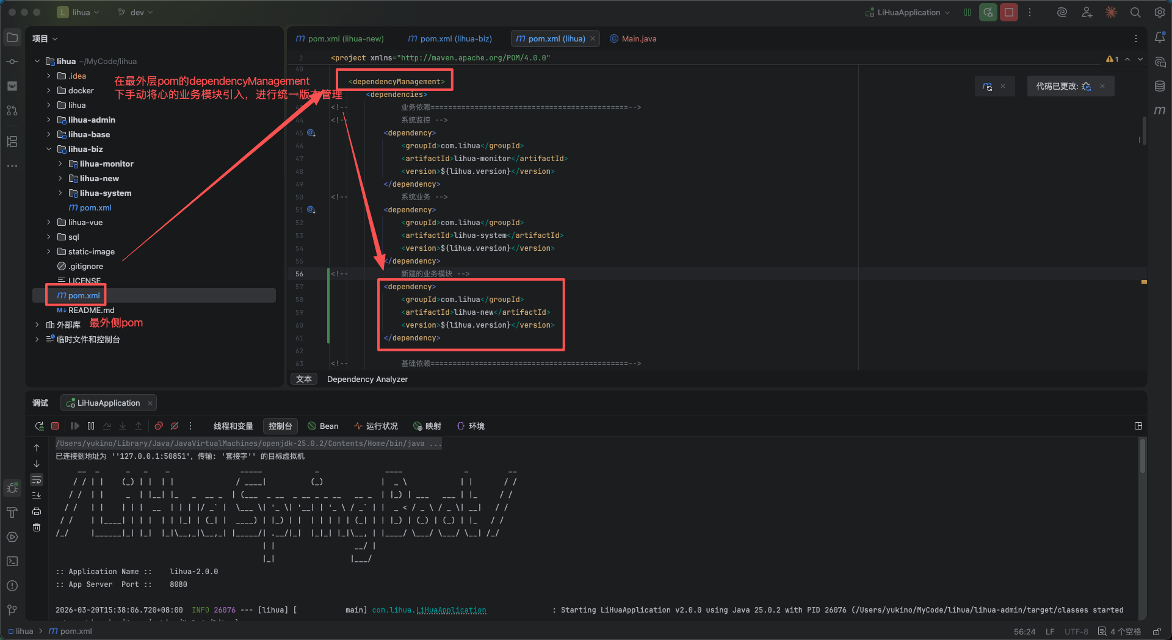
Task: Open the dev branch dropdown
Action: (x=136, y=12)
